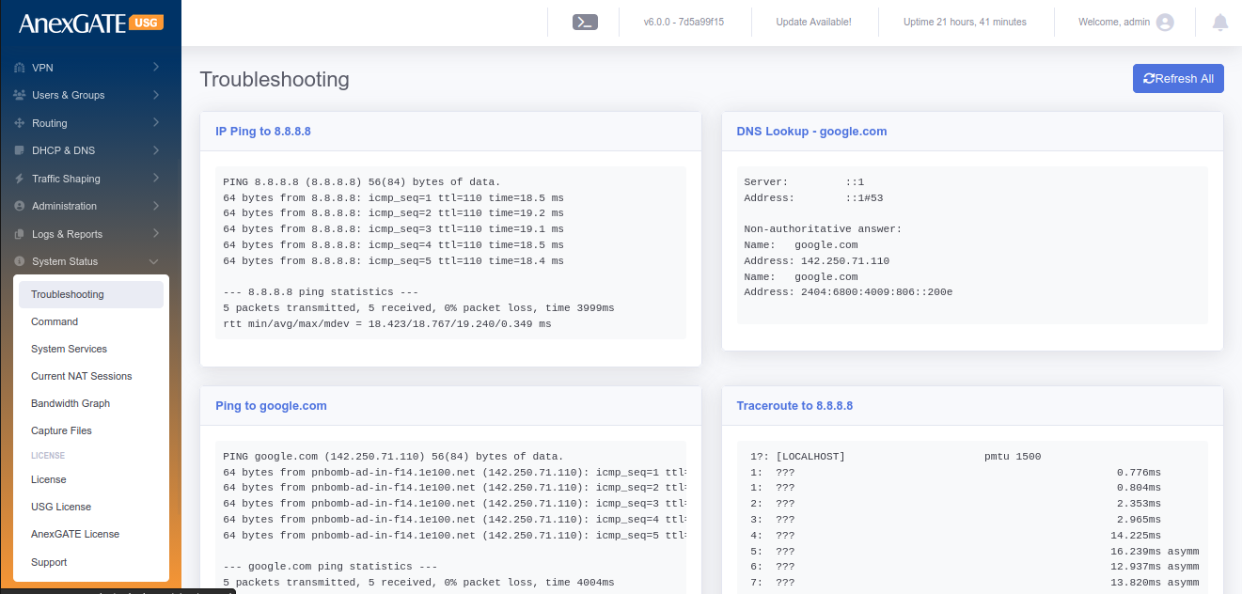The width and height of the screenshot is (1242, 594).
Task: Expand the DHCP & DNS menu chevron
Action: [155, 150]
